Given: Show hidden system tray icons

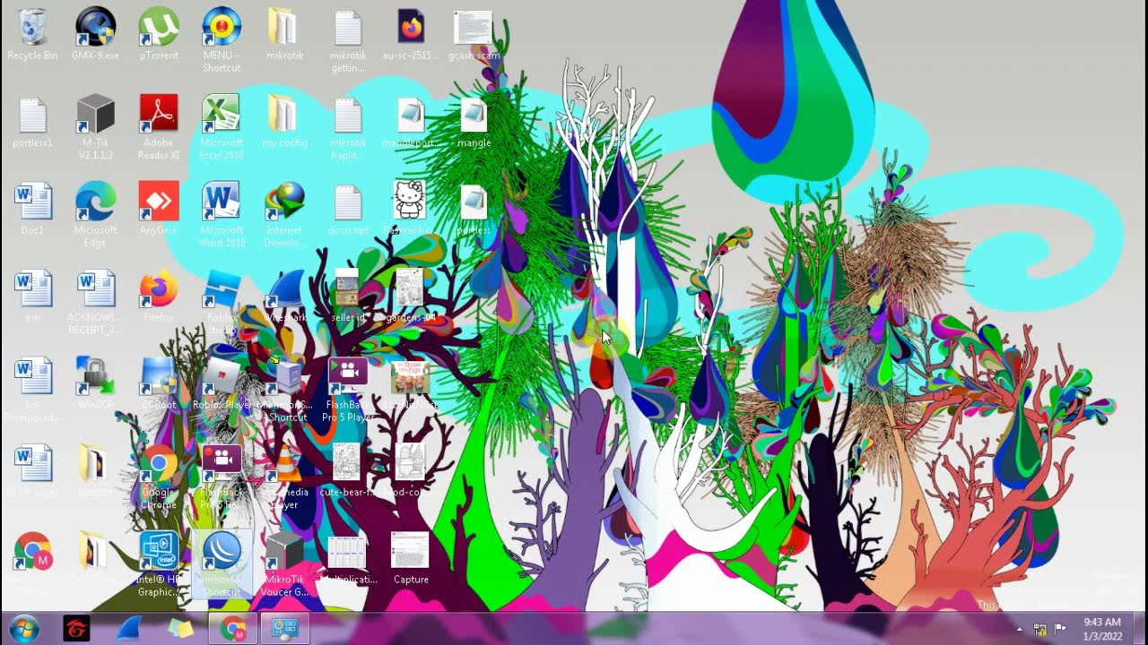Looking at the screenshot, I should (1019, 629).
